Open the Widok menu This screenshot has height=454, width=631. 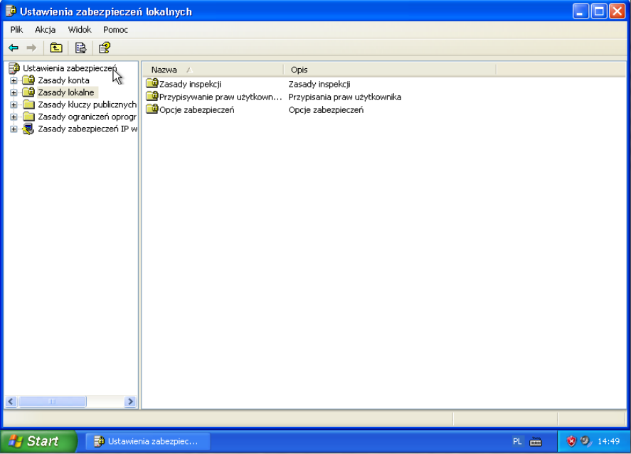coord(80,30)
